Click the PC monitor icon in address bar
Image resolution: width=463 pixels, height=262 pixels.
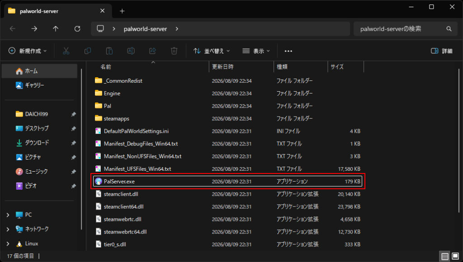pos(100,28)
